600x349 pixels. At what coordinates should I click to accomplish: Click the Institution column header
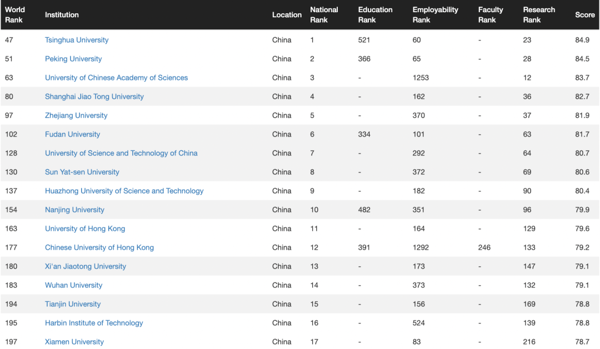62,15
